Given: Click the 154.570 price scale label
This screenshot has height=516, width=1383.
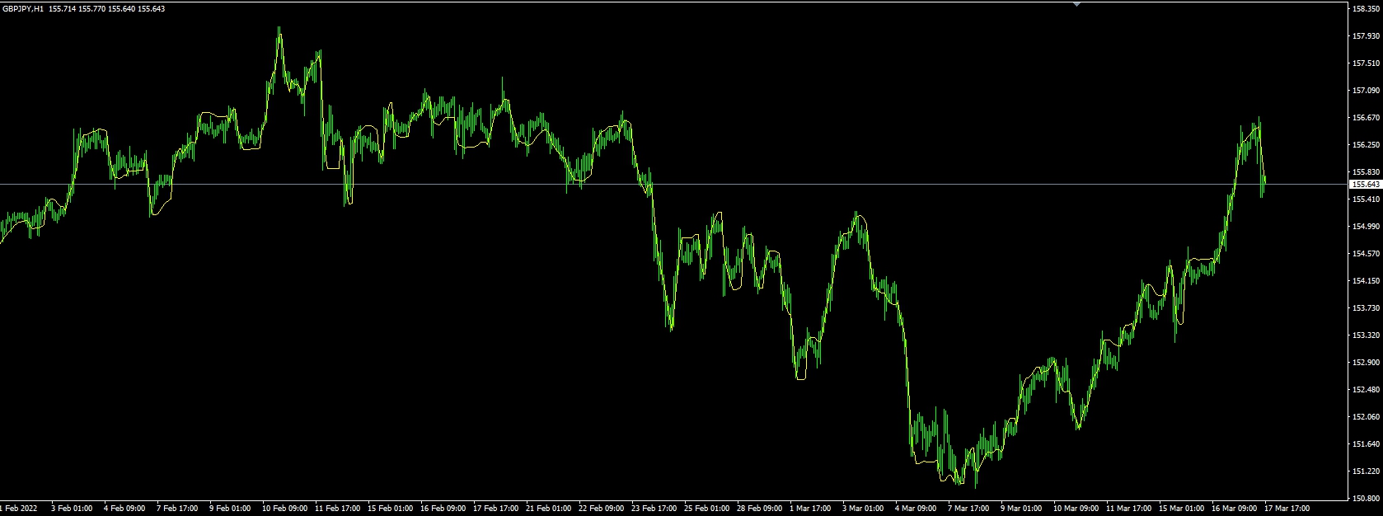Looking at the screenshot, I should [x=1367, y=254].
